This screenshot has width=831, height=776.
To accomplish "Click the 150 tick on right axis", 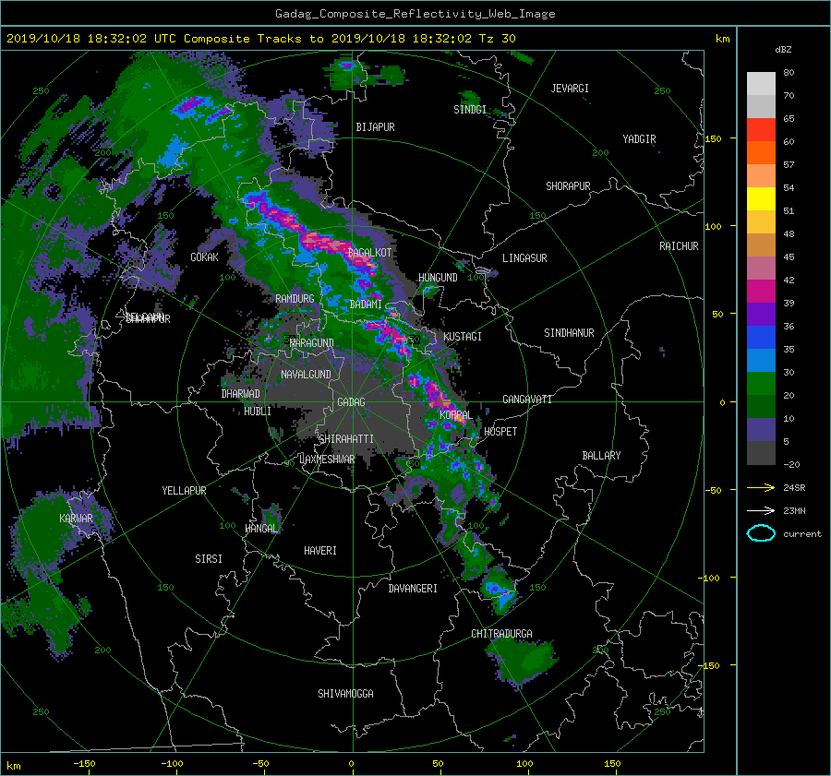I will click(x=713, y=138).
